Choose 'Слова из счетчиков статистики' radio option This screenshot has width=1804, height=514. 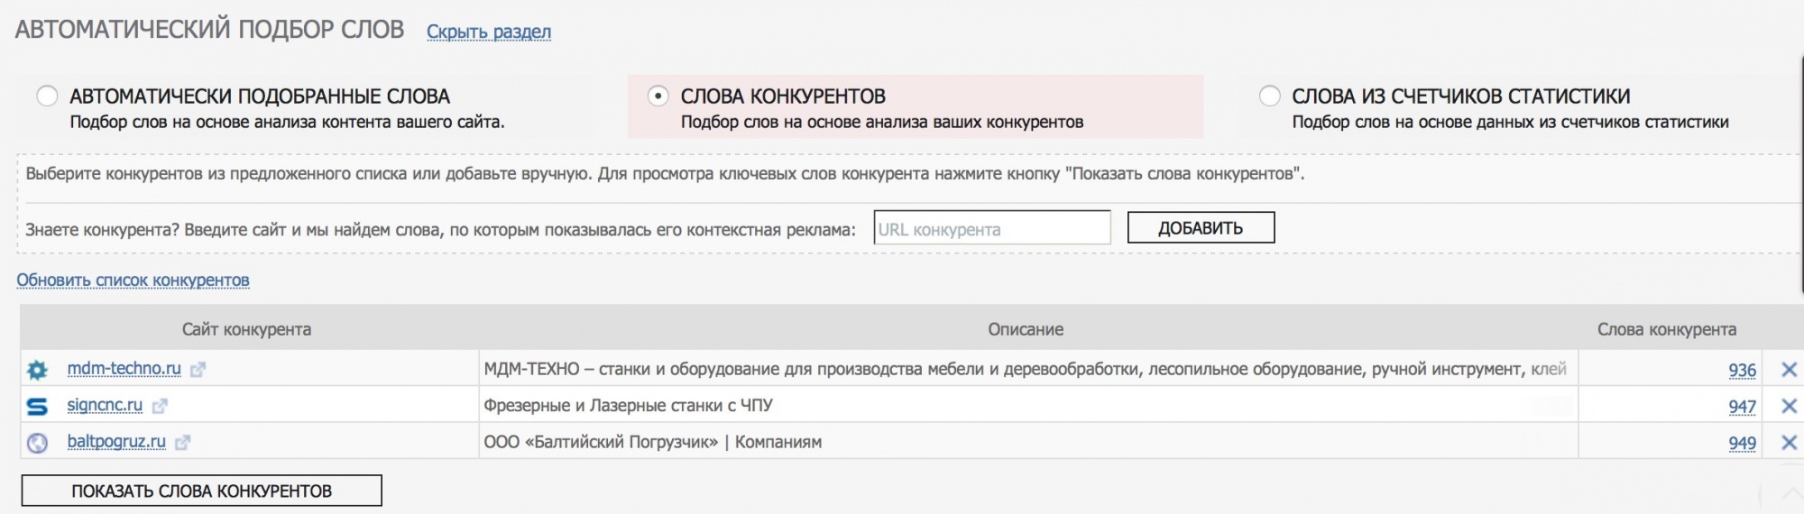pyautogui.click(x=1269, y=96)
